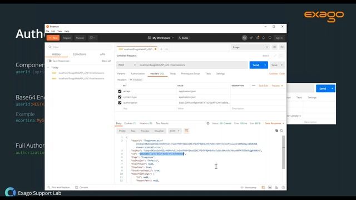Open the Save Response dropdown
This screenshot has height=200, width=356.
point(274,123)
